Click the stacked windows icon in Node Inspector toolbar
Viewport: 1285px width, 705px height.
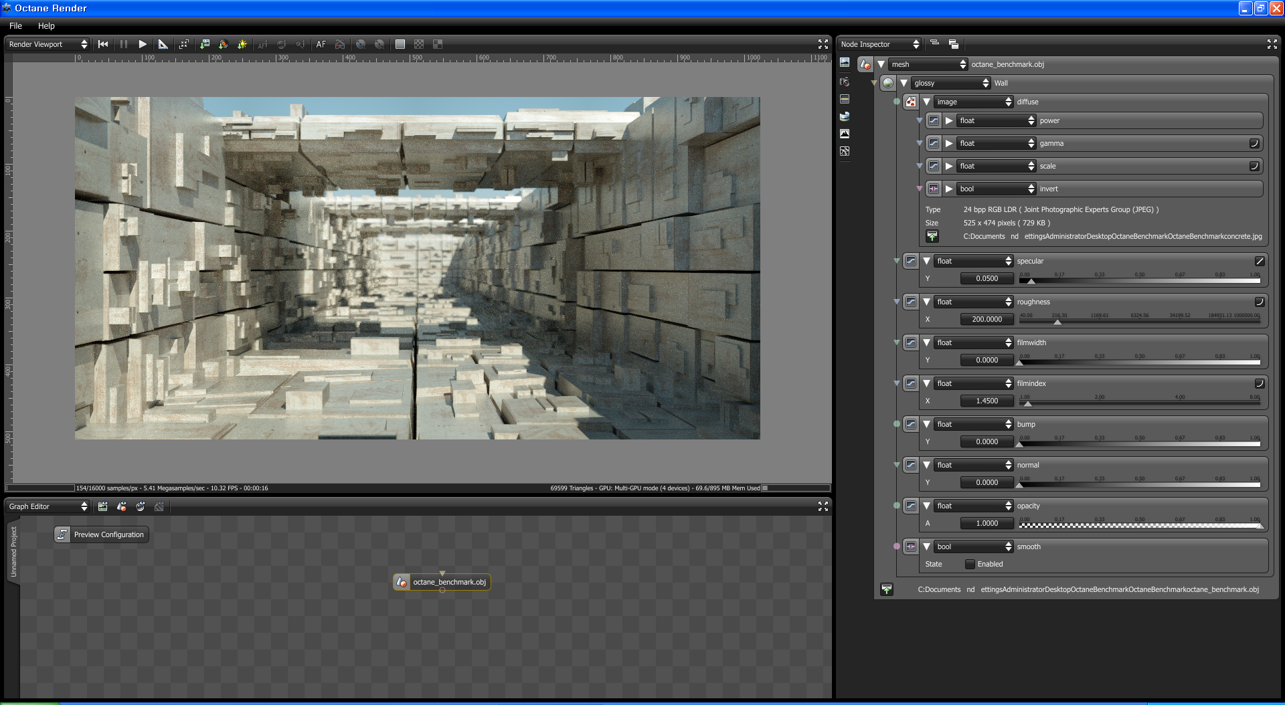[954, 44]
